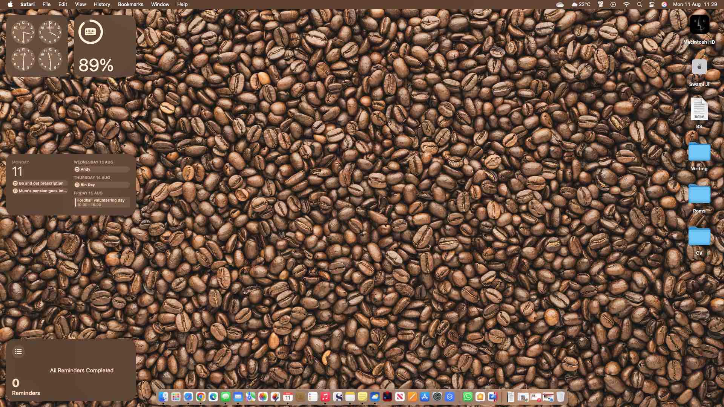Open the Music app in Dock

point(325,397)
